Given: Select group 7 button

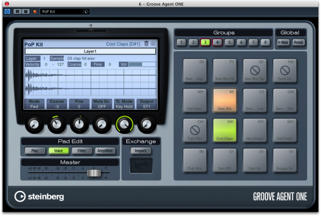Looking at the screenshot, I should point(253,42).
